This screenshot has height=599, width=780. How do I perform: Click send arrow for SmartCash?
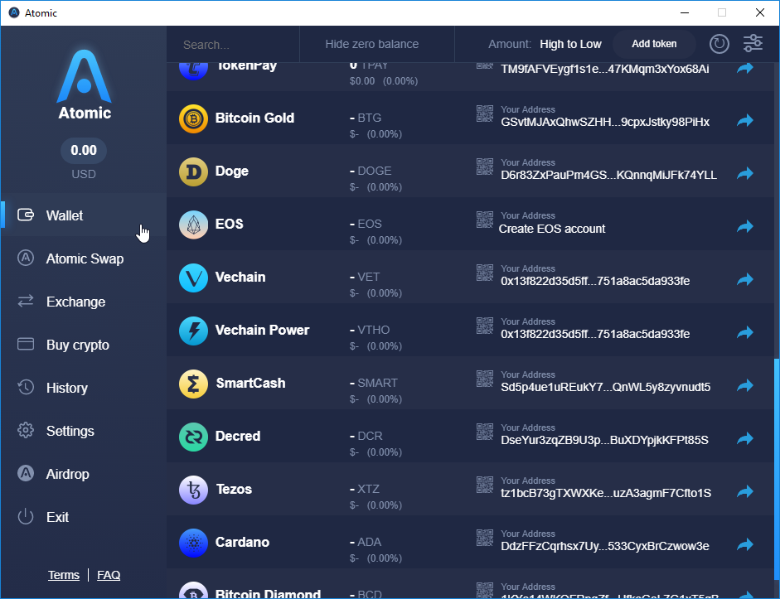[744, 385]
